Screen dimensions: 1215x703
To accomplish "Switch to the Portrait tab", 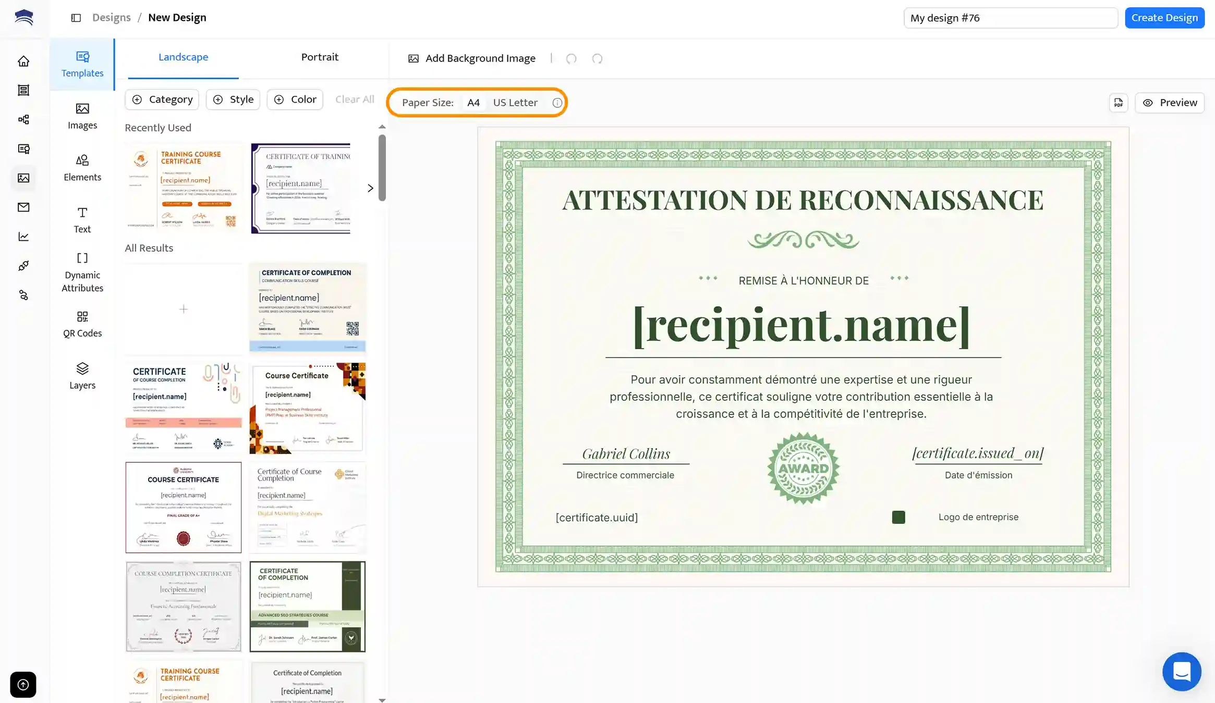I will [320, 57].
